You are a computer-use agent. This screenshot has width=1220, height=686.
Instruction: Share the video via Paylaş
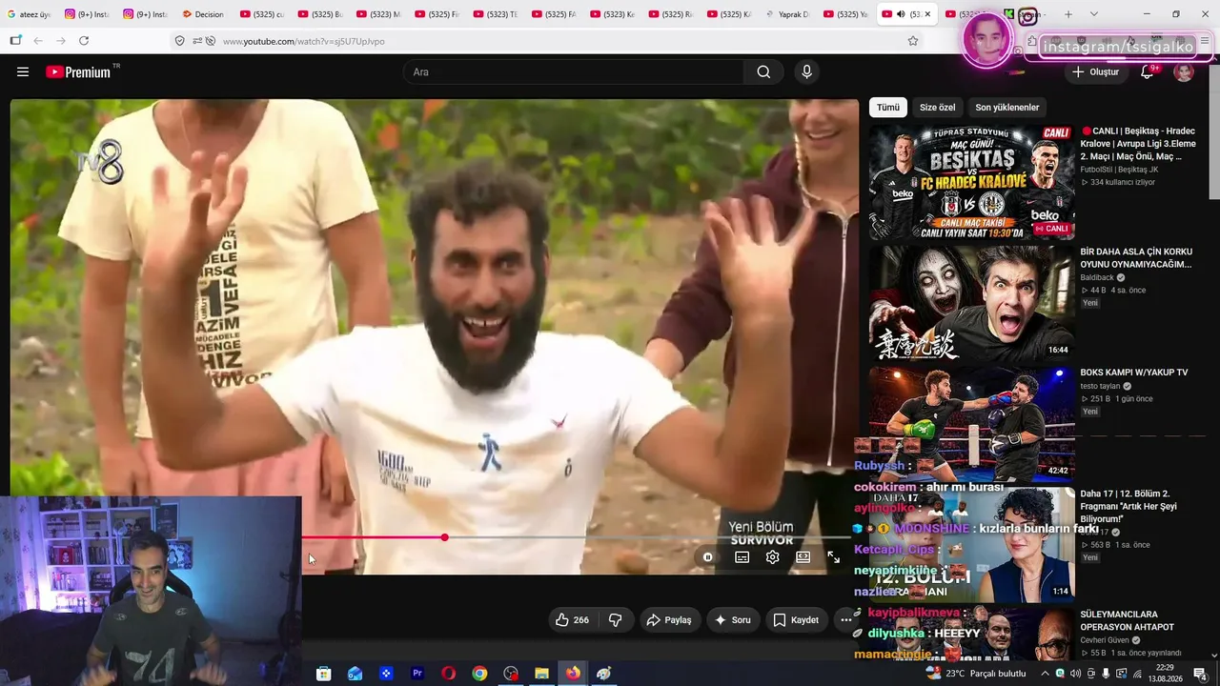coord(669,620)
